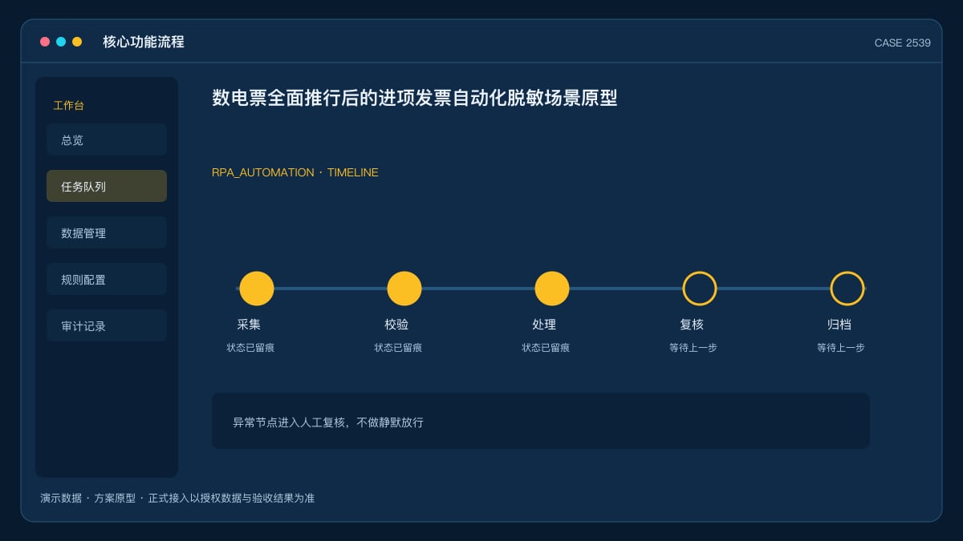Image resolution: width=963 pixels, height=541 pixels.
Task: Click the RPA_AUTOMATION · TIMELINE label
Action: pyautogui.click(x=295, y=172)
